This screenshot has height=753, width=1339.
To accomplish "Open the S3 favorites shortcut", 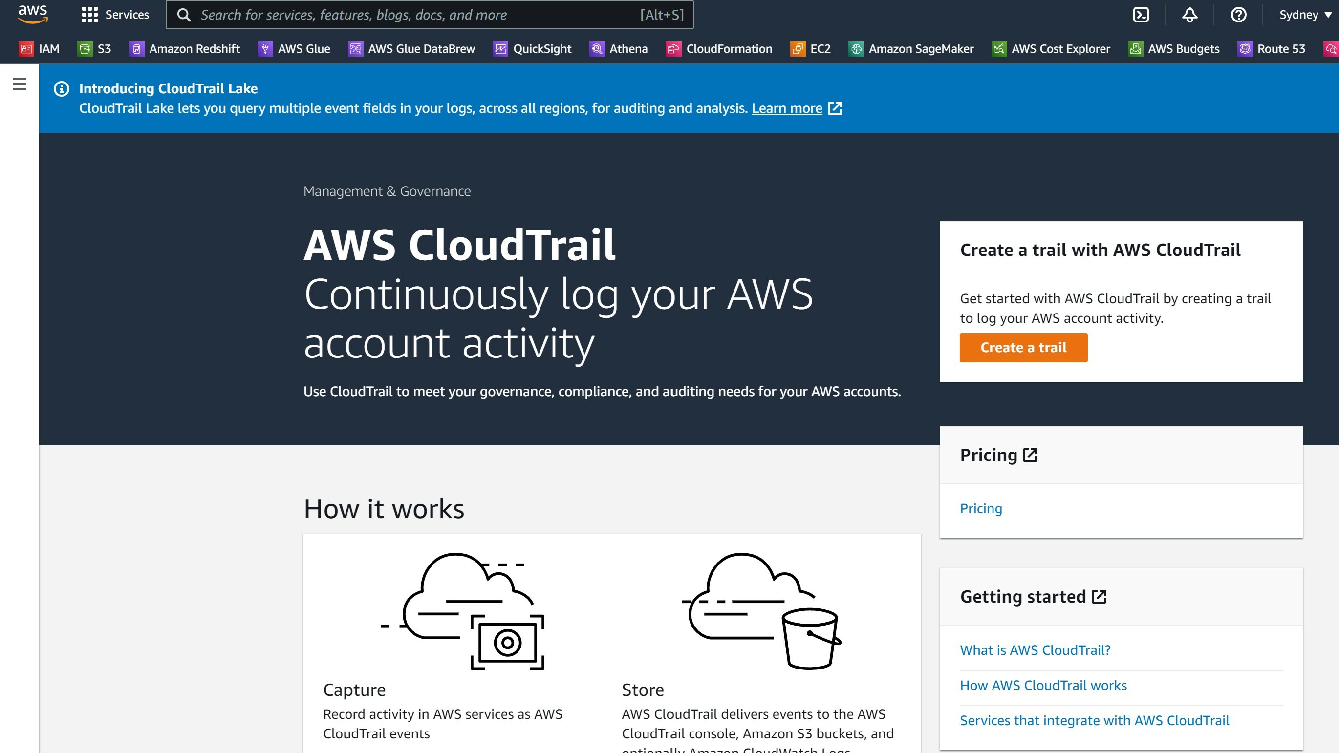I will point(95,49).
